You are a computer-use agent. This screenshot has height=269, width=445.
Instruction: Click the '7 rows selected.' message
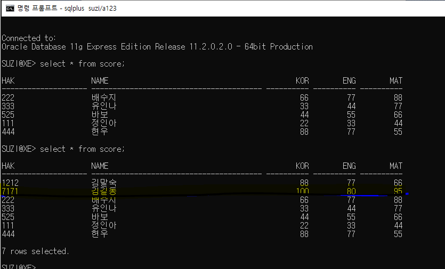(36, 251)
